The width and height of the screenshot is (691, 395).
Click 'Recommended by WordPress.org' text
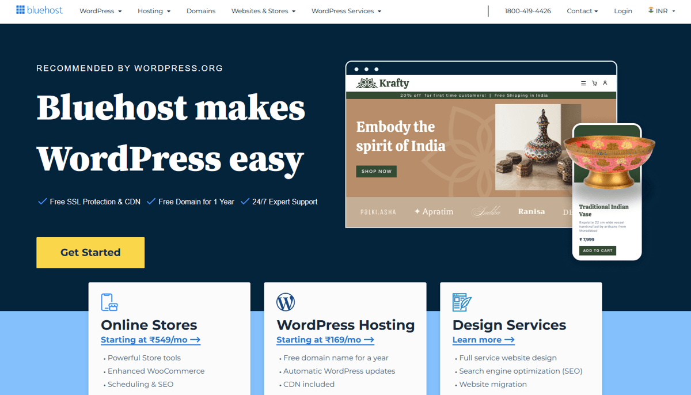point(130,68)
